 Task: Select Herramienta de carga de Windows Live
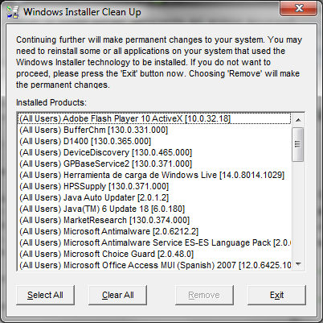click(154, 175)
